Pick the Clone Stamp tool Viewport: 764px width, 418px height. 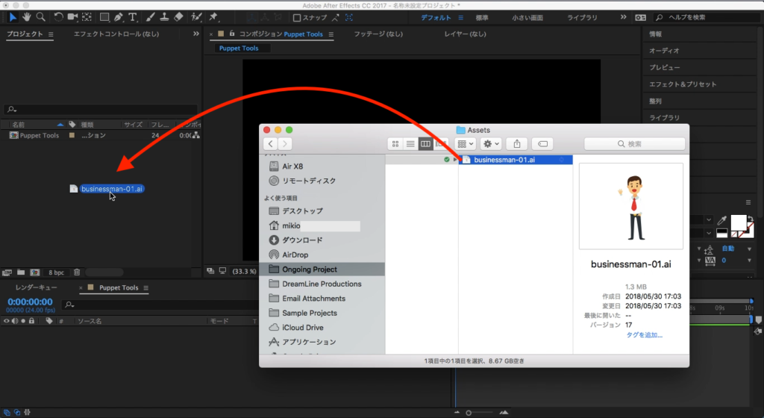(x=163, y=16)
